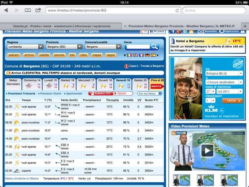Select the Spanish flag language
Screen dimensions: 249x187
[153, 55]
